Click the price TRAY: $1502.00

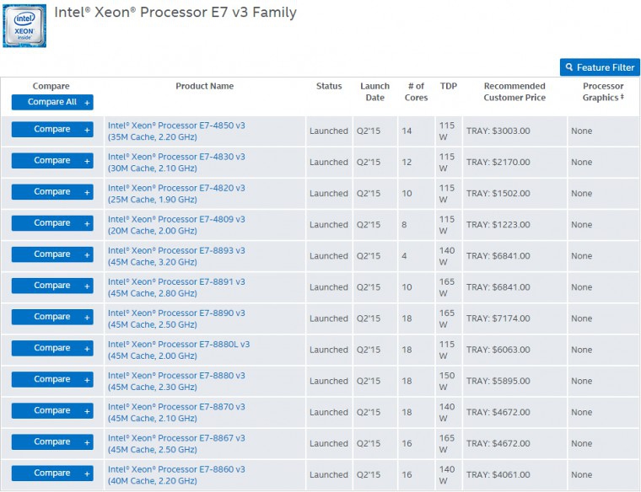tap(498, 194)
